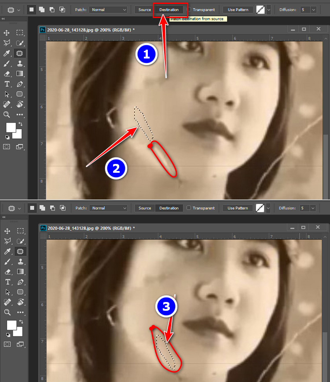Select the Eyedropper tool in the upper window
The image size is (330, 382).
click(x=7, y=53)
